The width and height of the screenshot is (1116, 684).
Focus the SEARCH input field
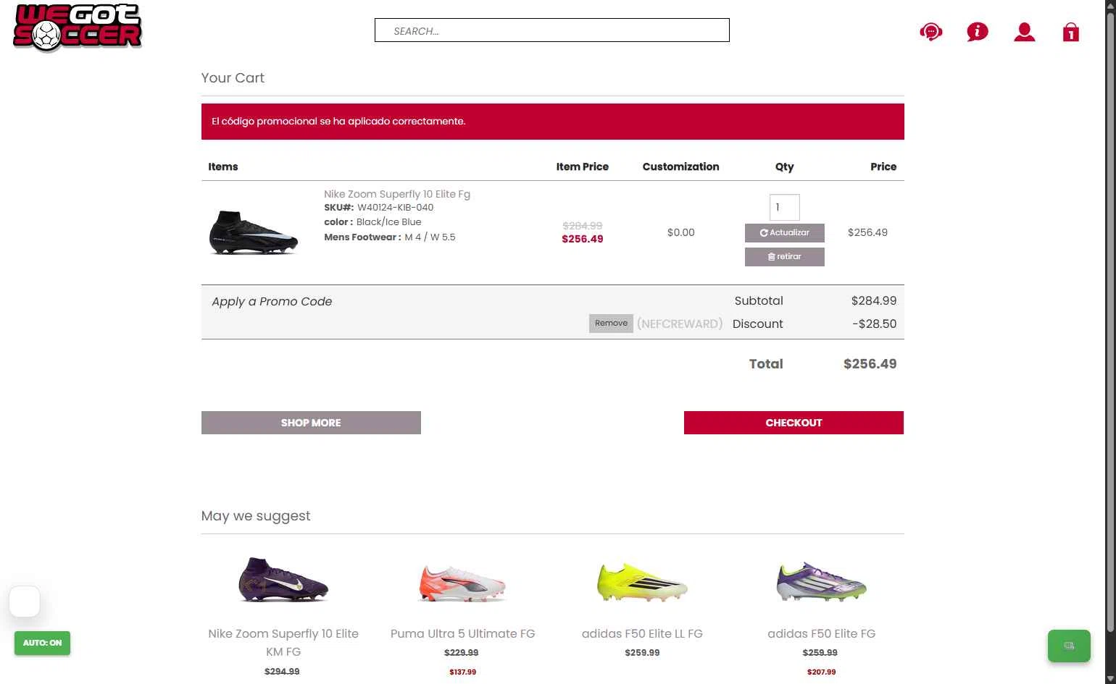pyautogui.click(x=551, y=30)
